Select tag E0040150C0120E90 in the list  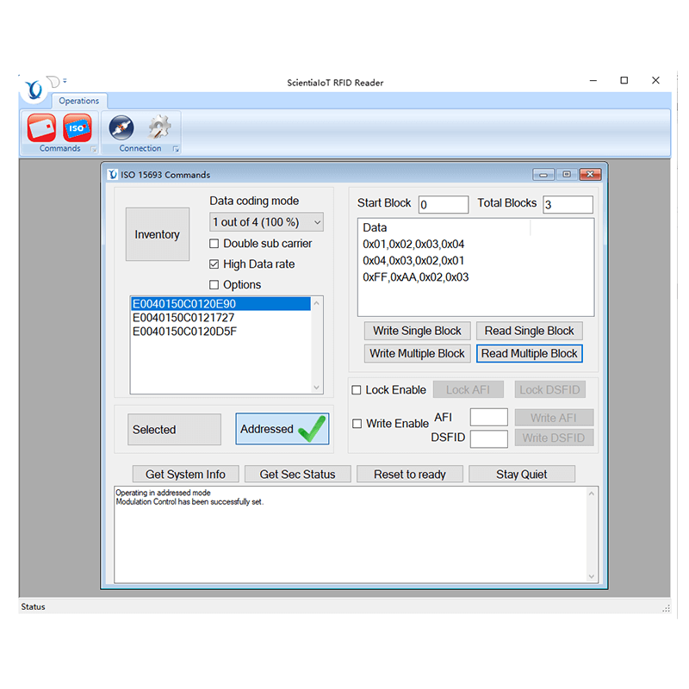[220, 304]
